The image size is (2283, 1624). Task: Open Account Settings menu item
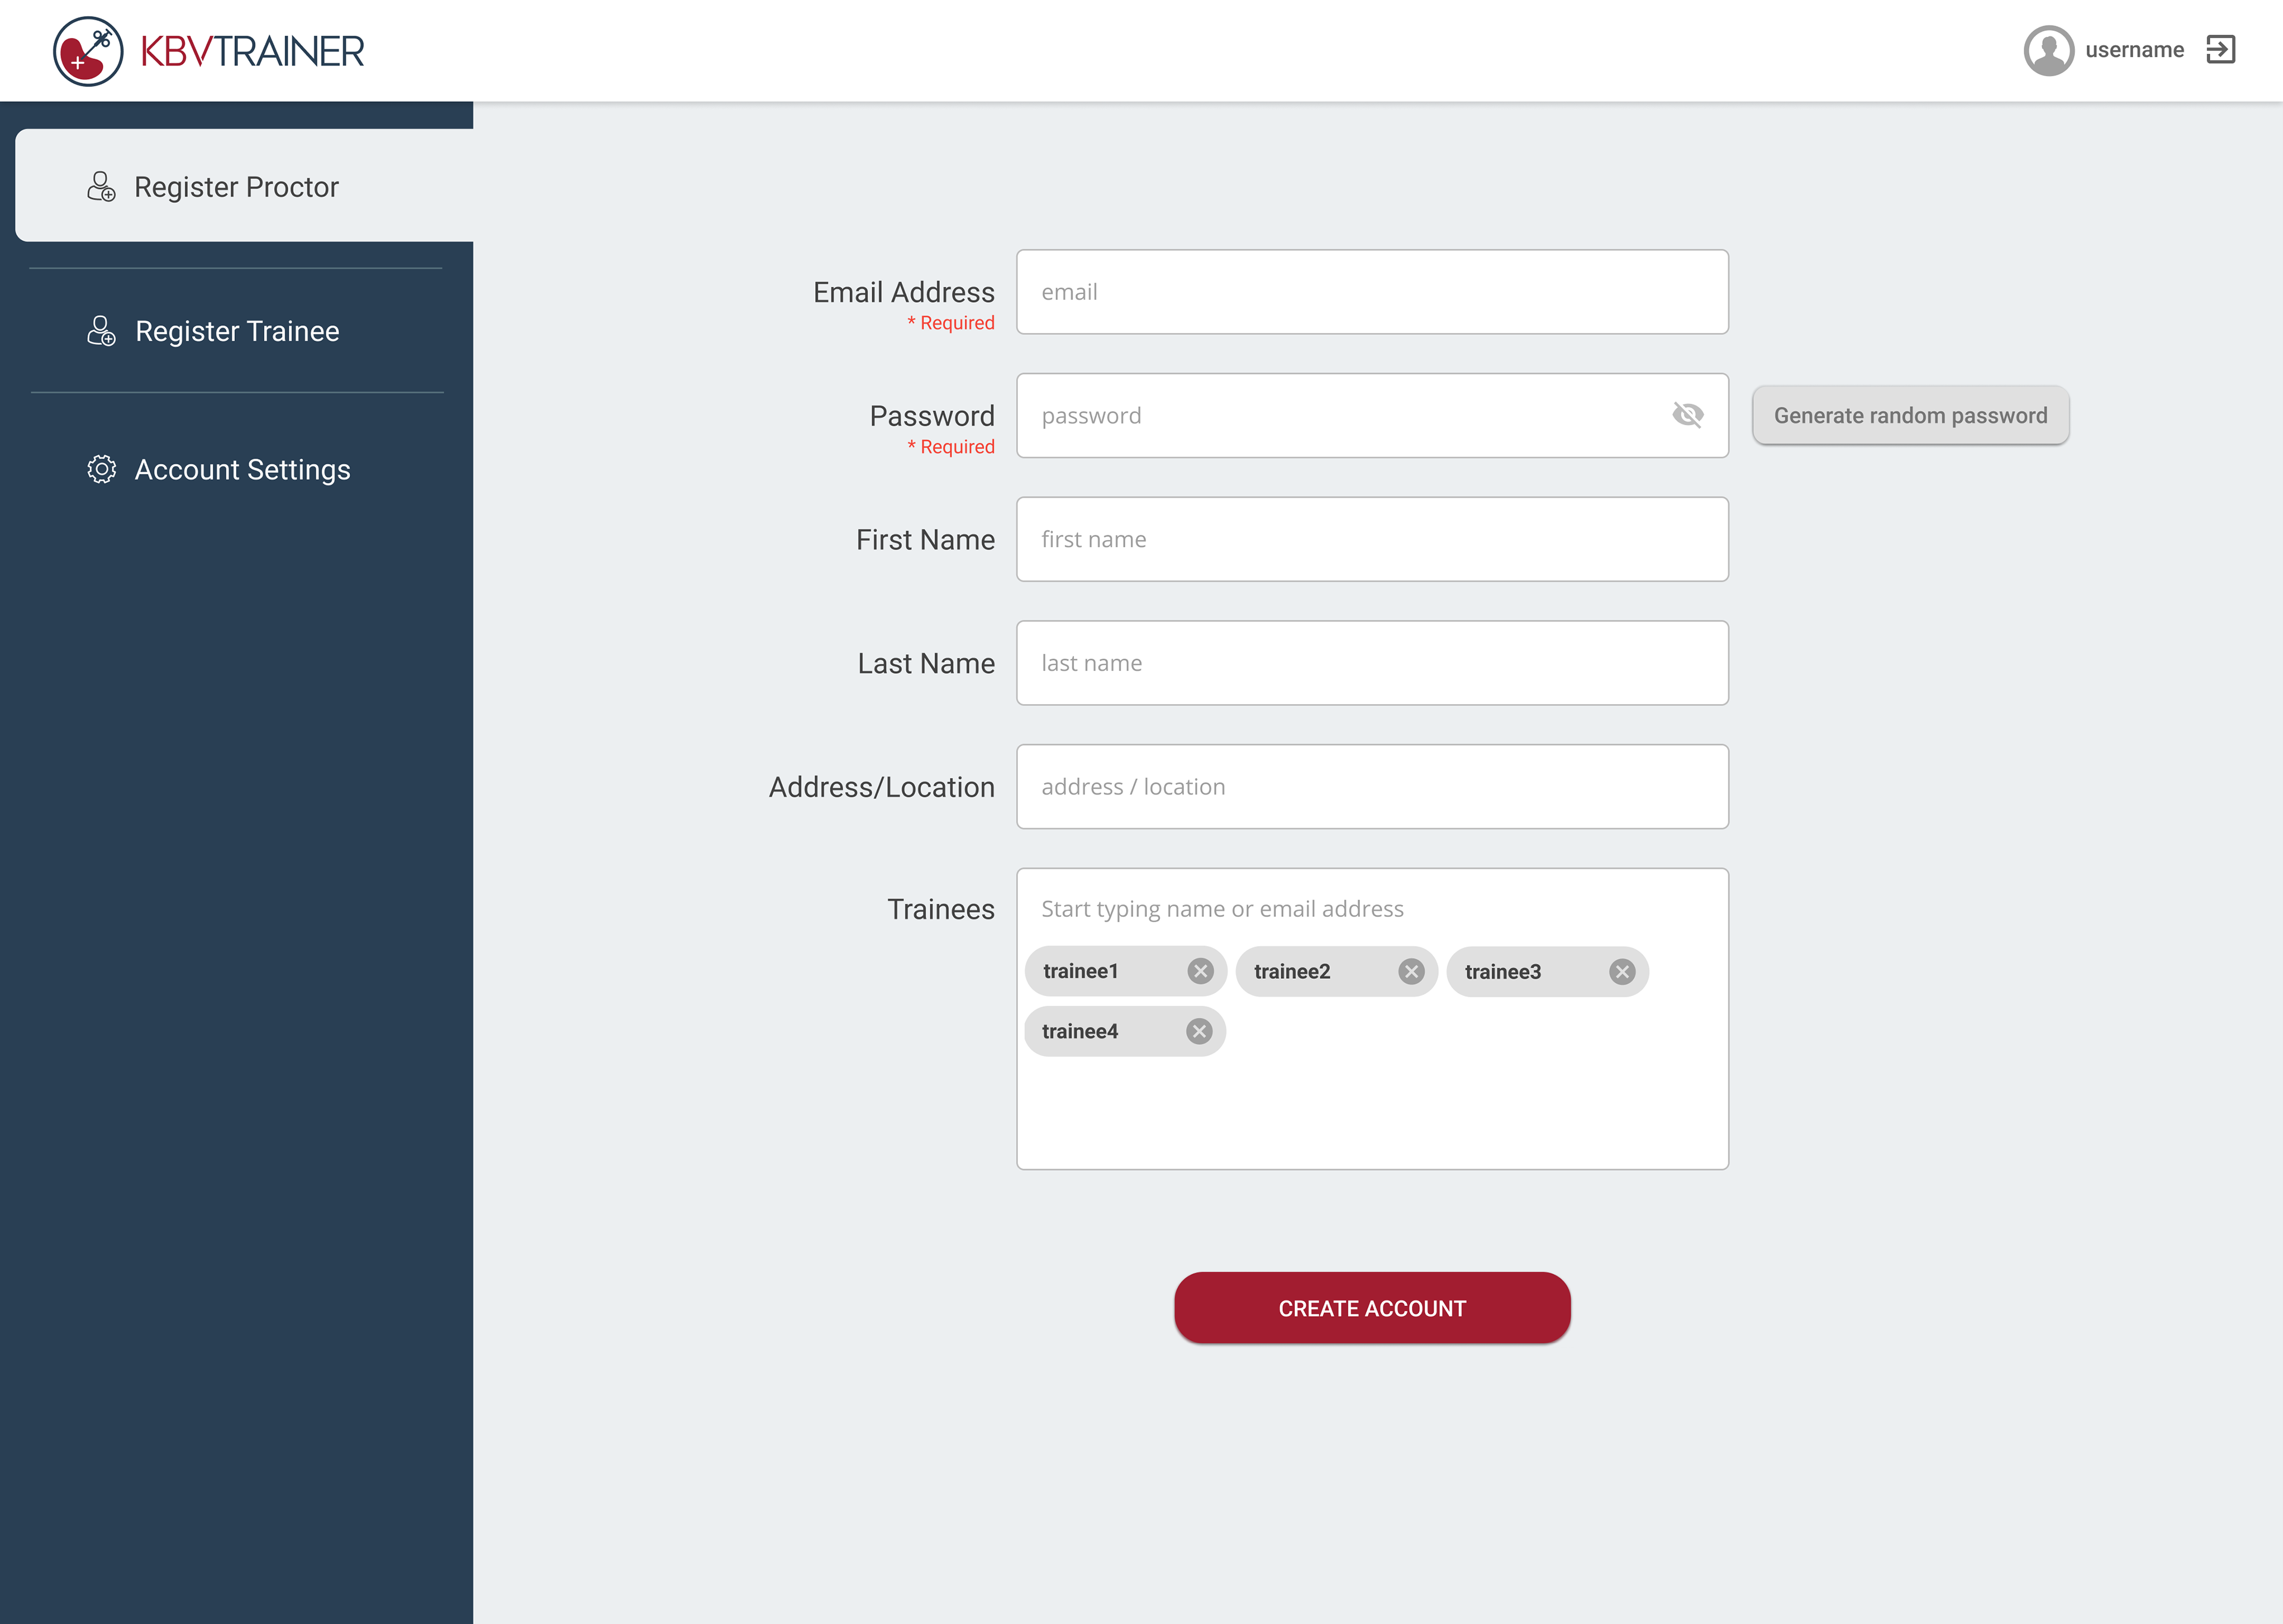(x=242, y=469)
